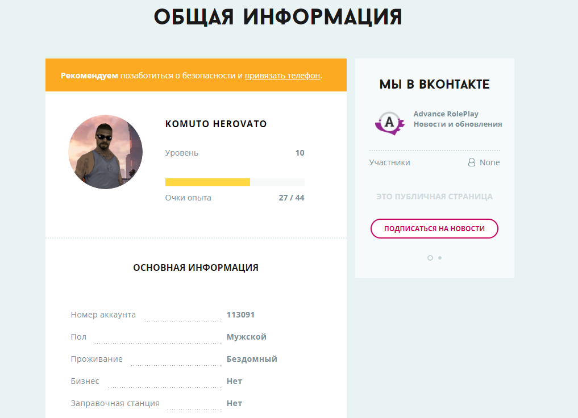578x418 pixels.
Task: Open the 'привязать телефон' link
Action: click(x=282, y=76)
